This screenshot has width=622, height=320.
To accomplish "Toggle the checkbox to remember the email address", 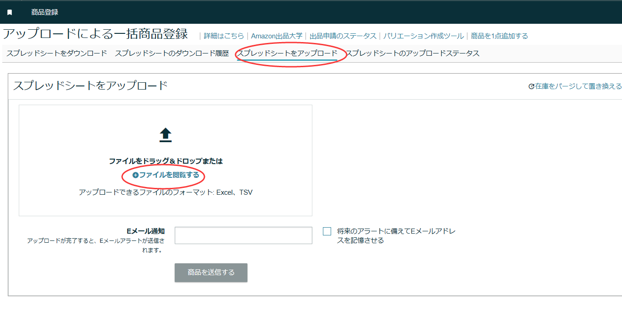I will coord(327,231).
